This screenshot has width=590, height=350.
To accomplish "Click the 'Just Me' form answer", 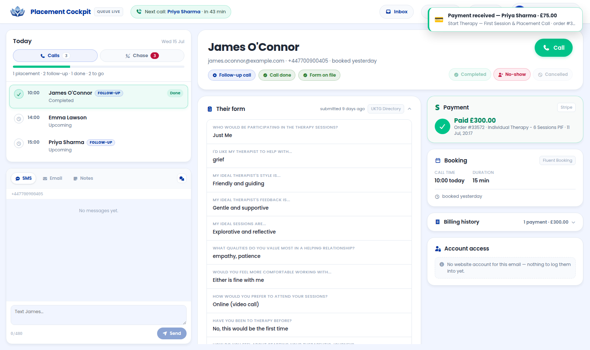I will (x=222, y=136).
